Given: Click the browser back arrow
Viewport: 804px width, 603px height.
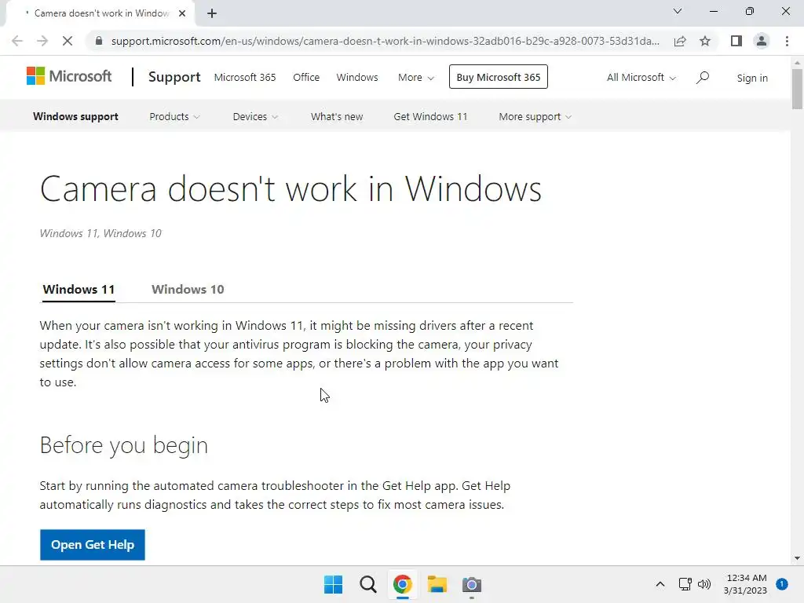Looking at the screenshot, I should [17, 41].
